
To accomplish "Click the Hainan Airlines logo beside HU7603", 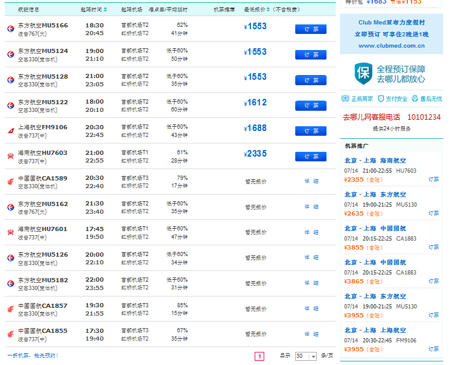I will pos(11,156).
